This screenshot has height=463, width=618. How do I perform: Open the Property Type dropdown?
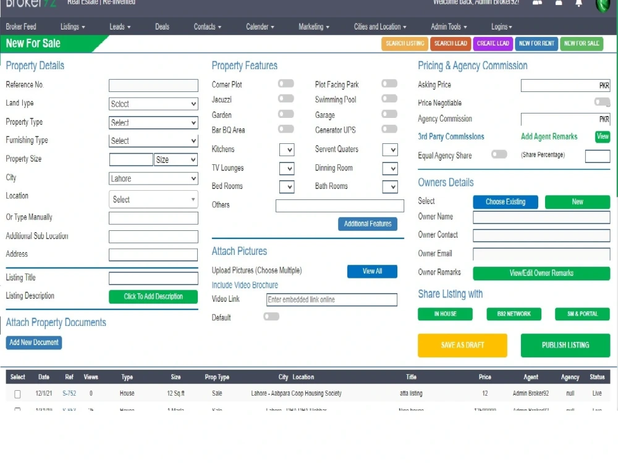pyautogui.click(x=153, y=122)
